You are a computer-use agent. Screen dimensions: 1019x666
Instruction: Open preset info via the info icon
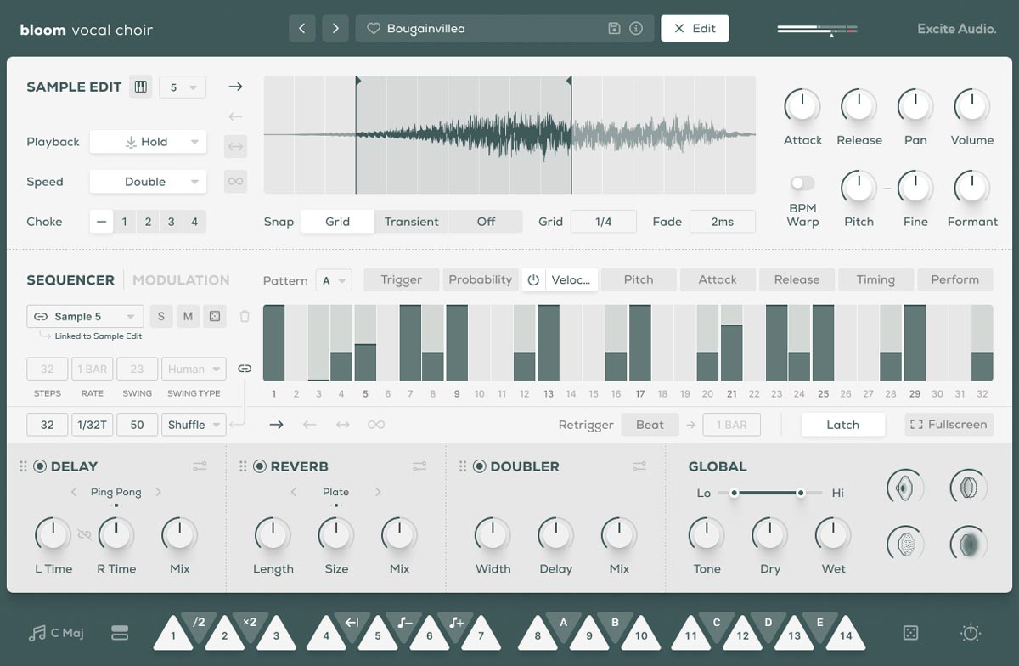click(x=633, y=28)
